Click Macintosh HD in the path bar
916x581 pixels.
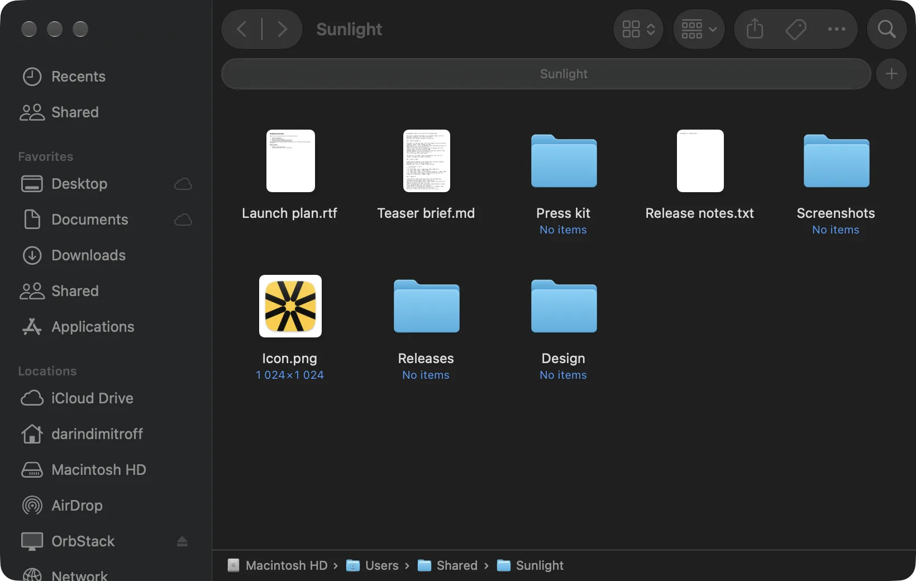[278, 565]
